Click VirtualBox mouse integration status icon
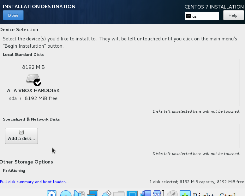Screen dimensions: 245x196 click(x=172, y=193)
